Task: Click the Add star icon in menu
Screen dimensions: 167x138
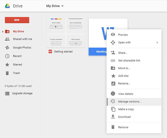Action: pyautogui.click(x=113, y=76)
